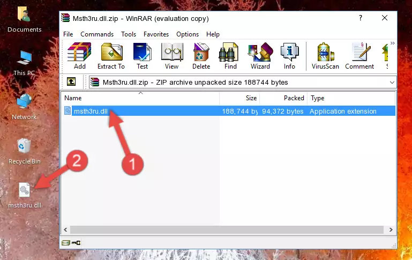The width and height of the screenshot is (412, 260).
Task: Click the 188,744 size cell
Action: point(239,111)
